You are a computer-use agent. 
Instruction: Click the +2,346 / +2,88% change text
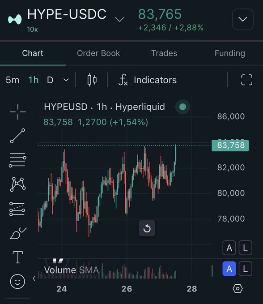(170, 28)
